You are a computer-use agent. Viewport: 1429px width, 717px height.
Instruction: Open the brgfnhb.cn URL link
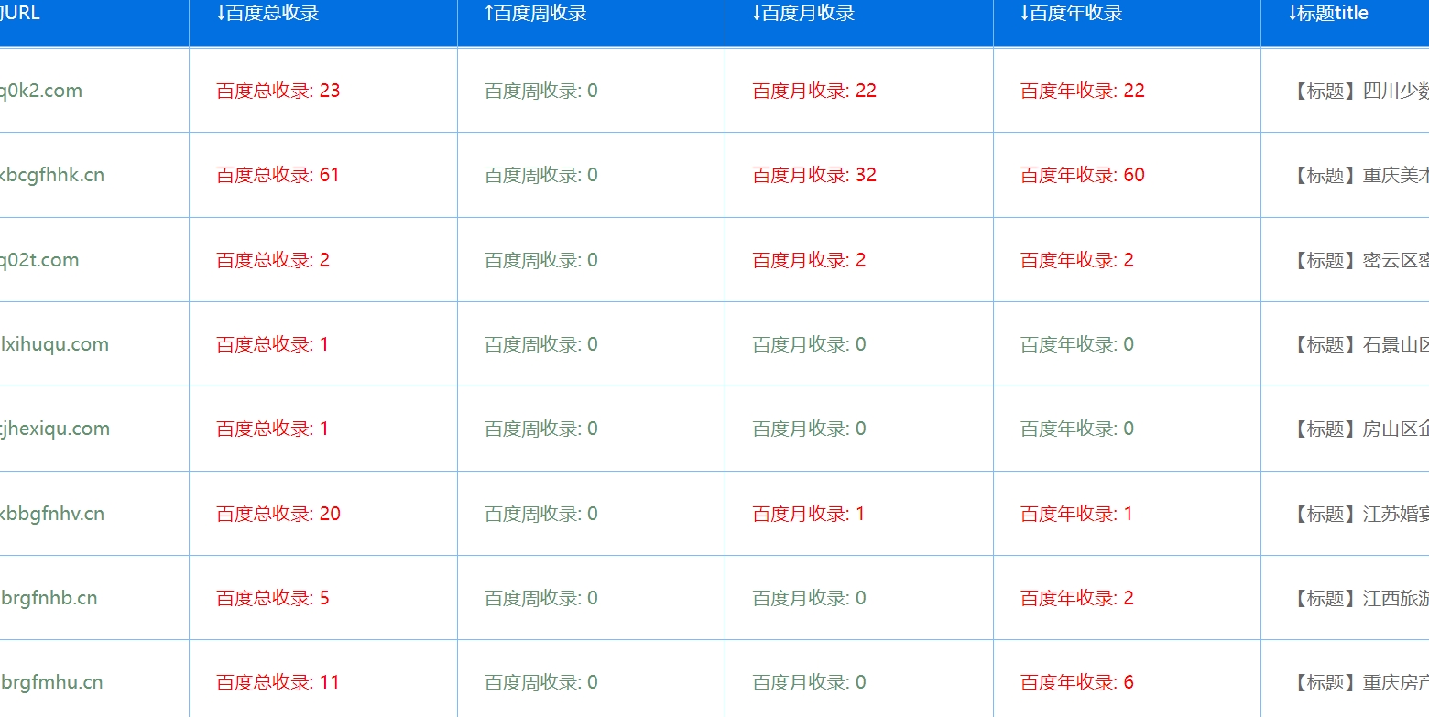pyautogui.click(x=49, y=598)
